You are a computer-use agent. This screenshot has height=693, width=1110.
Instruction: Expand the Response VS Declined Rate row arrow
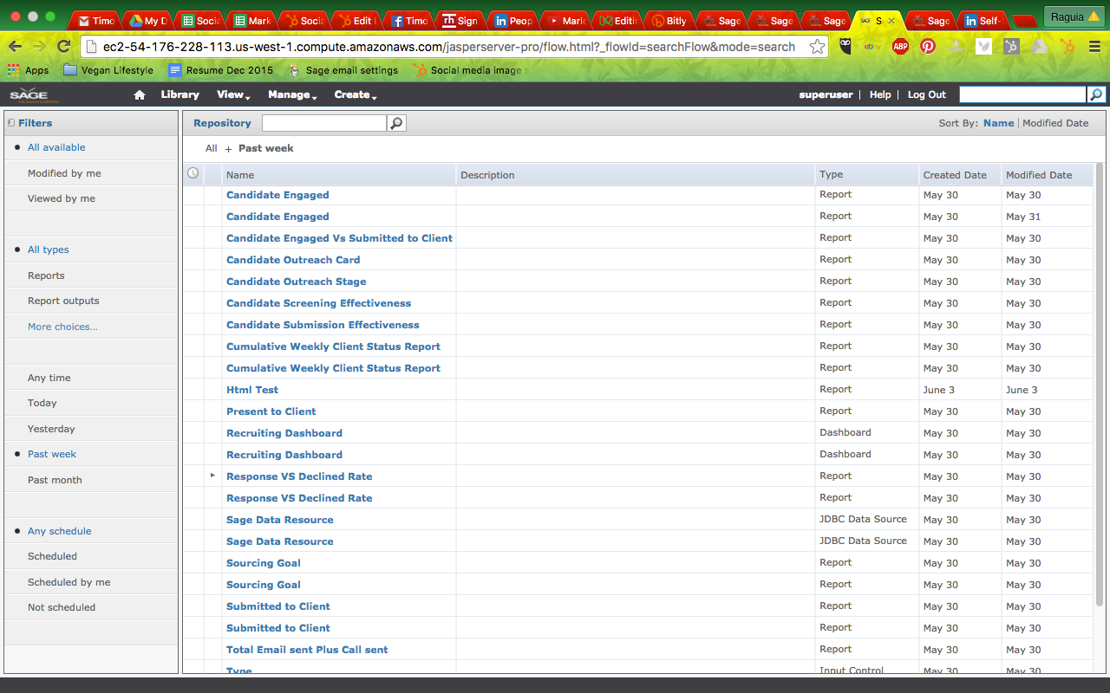212,476
